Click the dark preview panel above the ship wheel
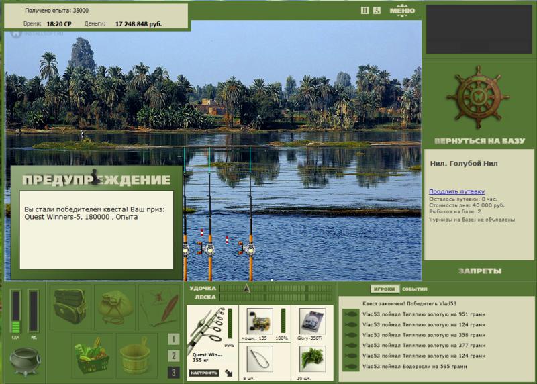 point(479,29)
